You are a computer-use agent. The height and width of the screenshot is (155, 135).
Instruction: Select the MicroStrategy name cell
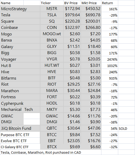(20, 9)
